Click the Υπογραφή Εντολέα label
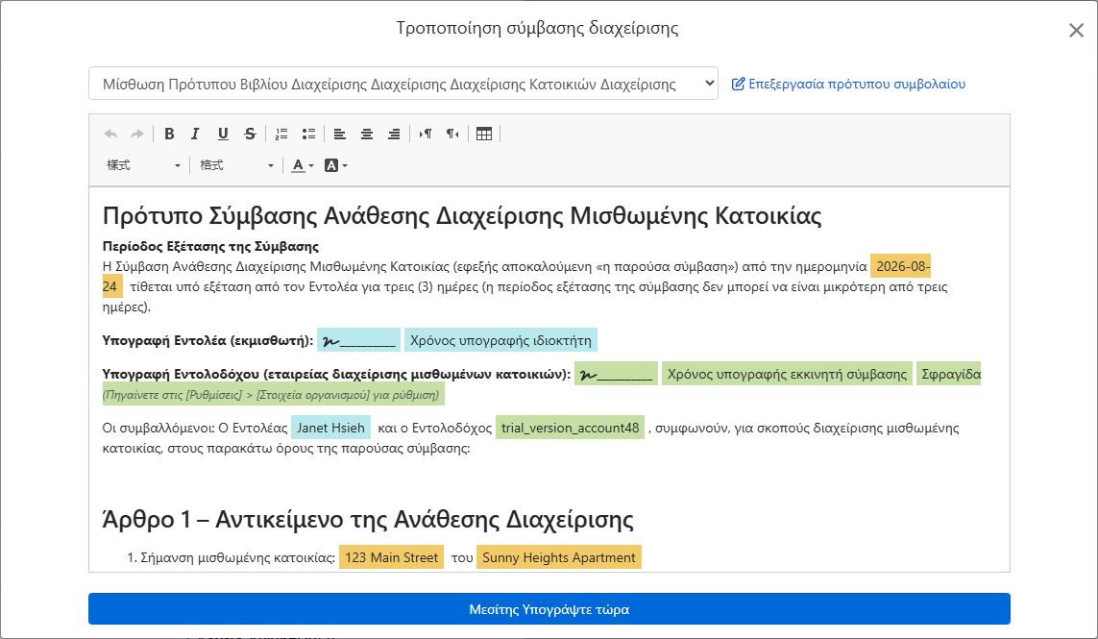 pyautogui.click(x=207, y=340)
